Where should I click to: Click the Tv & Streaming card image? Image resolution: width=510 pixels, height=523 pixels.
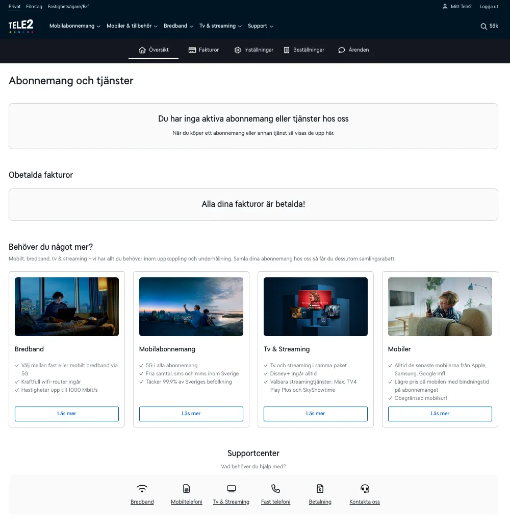click(316, 306)
